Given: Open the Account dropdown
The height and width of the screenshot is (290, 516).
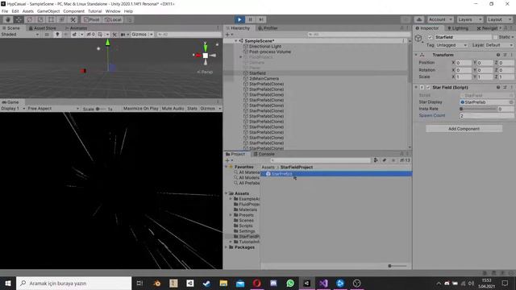Looking at the screenshot, I should [x=441, y=19].
